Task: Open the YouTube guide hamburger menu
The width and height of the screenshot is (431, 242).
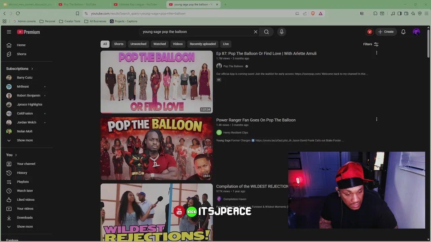Action: click(x=9, y=32)
